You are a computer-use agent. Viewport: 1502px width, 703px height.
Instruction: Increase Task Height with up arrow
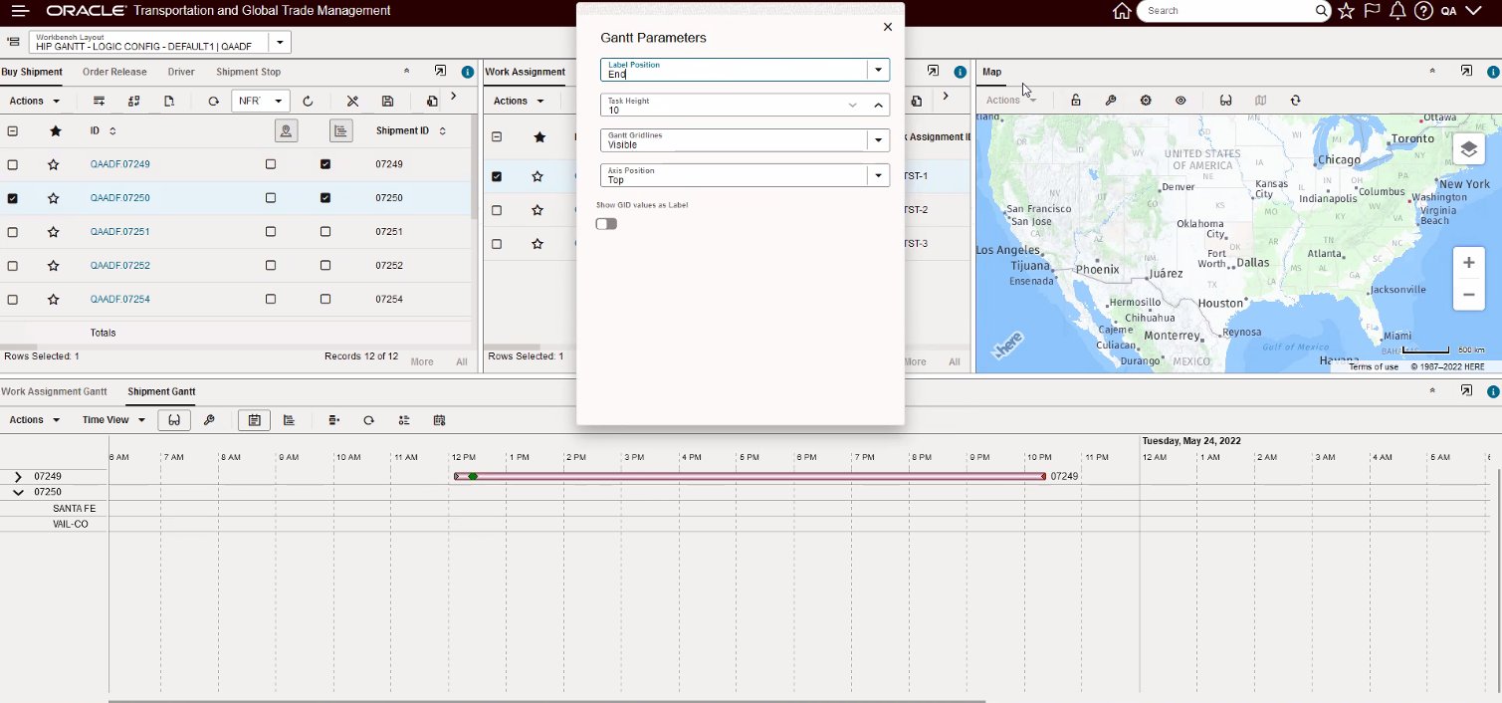coord(878,106)
